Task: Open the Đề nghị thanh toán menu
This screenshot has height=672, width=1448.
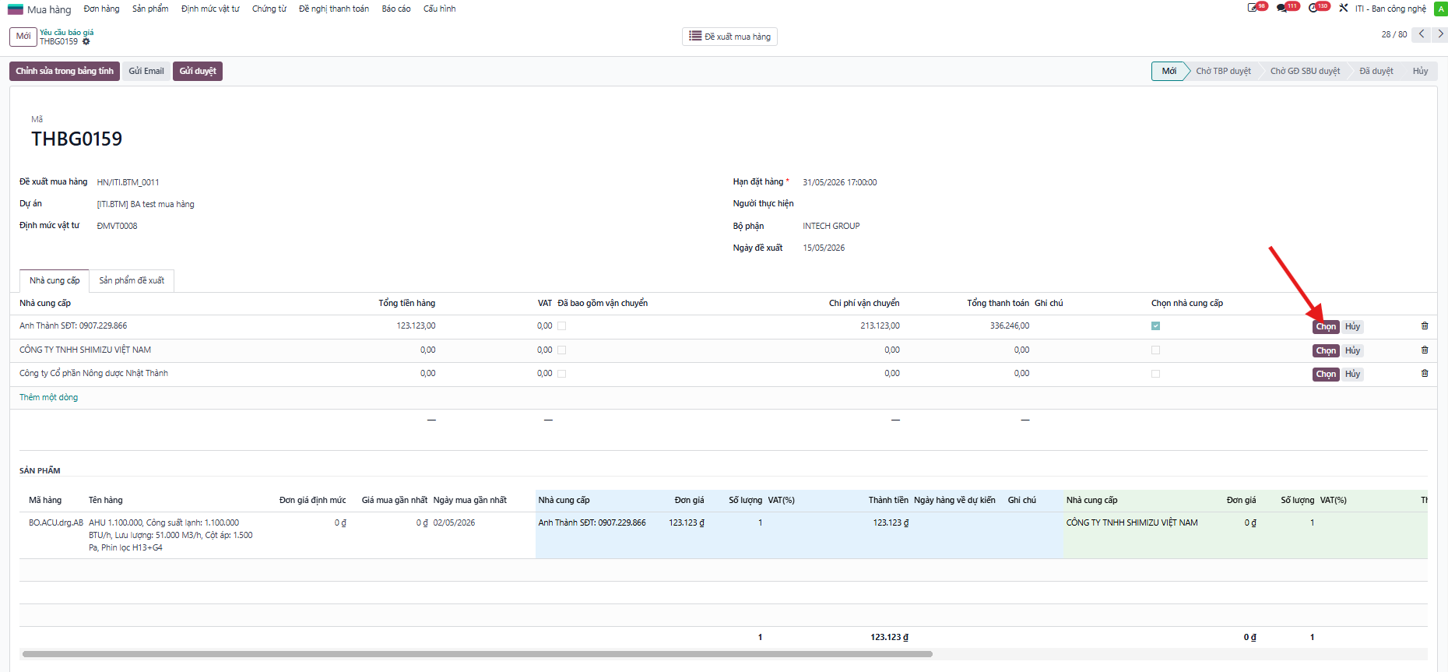Action: tap(334, 9)
